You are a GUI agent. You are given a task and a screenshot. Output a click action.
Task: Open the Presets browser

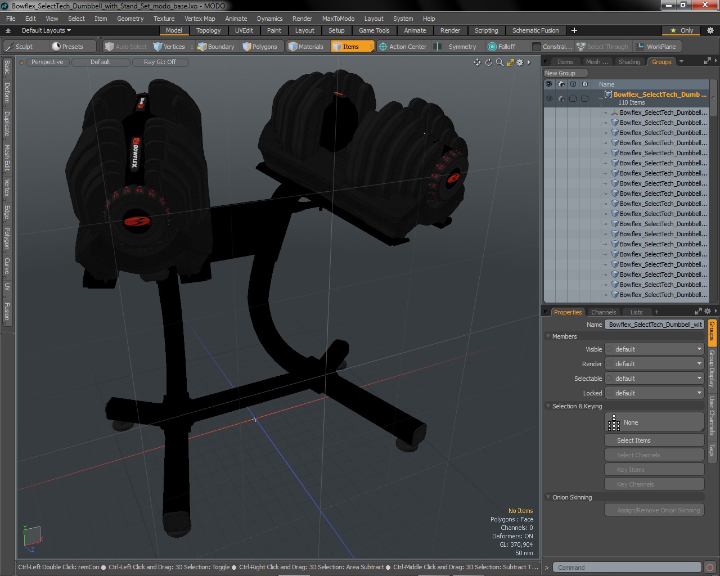click(x=73, y=47)
